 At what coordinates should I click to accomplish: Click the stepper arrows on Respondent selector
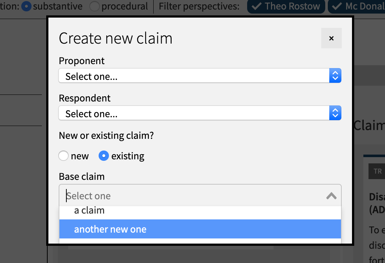pos(335,113)
